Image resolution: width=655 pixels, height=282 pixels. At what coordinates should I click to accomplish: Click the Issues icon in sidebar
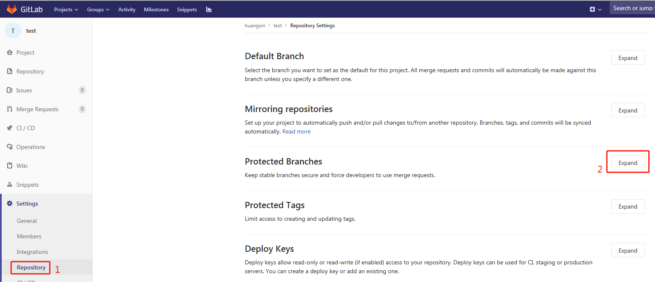pyautogui.click(x=10, y=90)
